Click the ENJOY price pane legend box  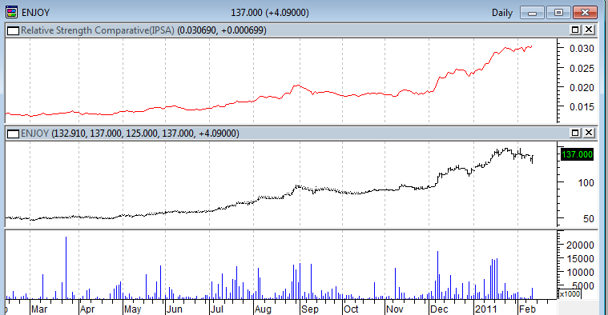click(x=13, y=134)
